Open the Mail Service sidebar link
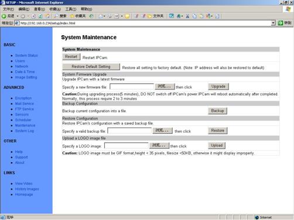The height and width of the screenshot is (220, 294). coord(25,104)
